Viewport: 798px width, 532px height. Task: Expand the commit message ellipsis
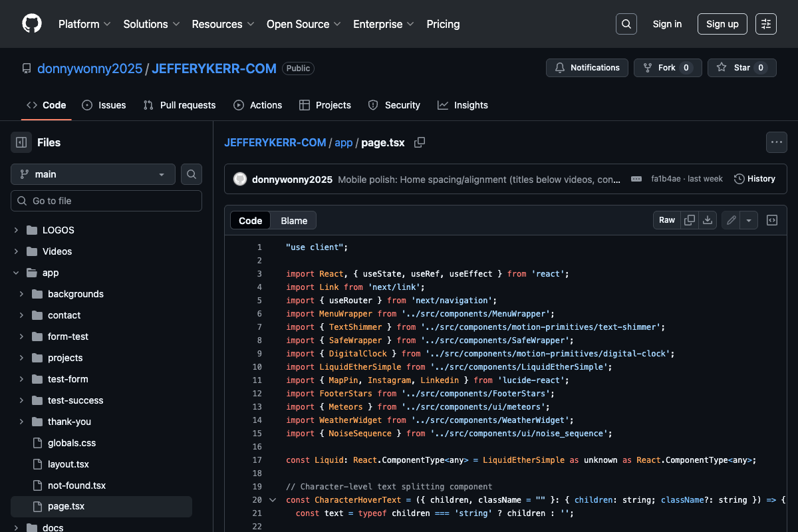click(x=636, y=179)
